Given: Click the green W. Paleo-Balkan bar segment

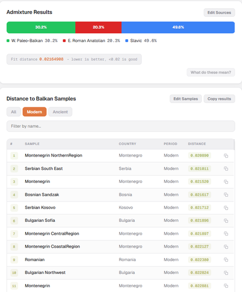Looking at the screenshot, I should click(41, 27).
